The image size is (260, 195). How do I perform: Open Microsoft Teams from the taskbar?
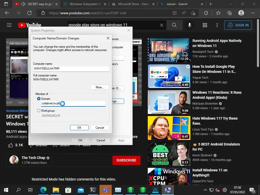pyautogui.click(x=105, y=190)
